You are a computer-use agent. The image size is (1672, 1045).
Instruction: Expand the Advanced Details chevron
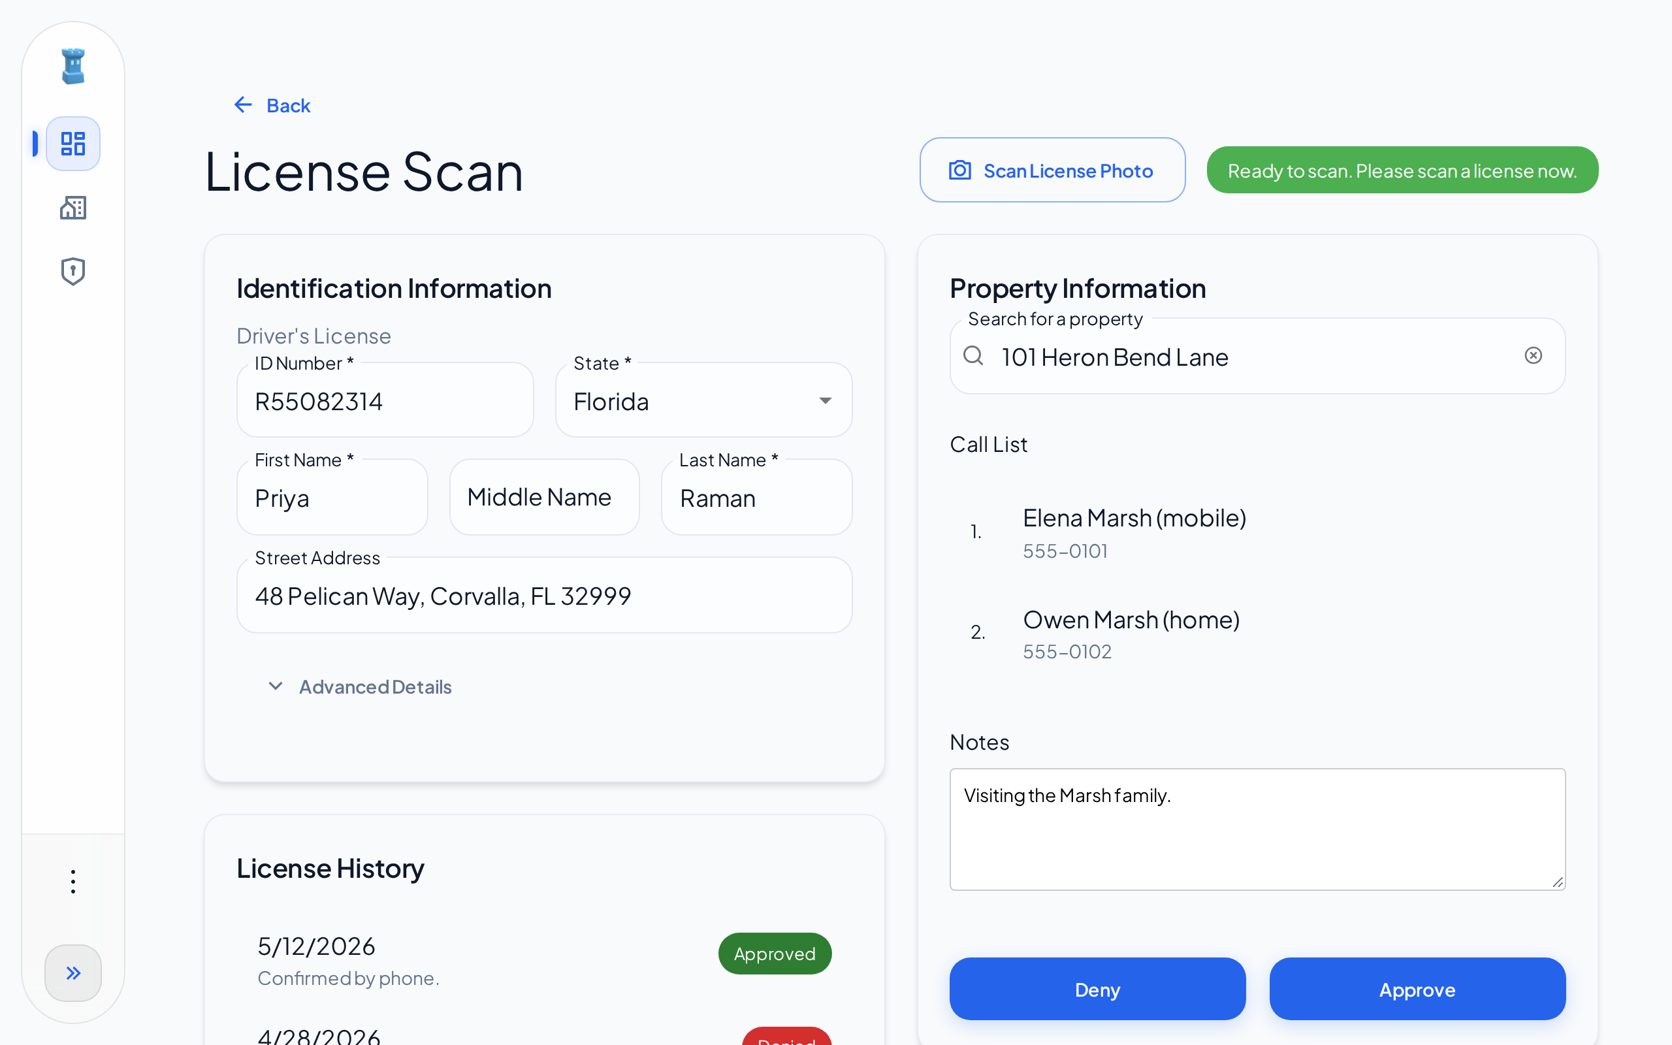pos(275,686)
